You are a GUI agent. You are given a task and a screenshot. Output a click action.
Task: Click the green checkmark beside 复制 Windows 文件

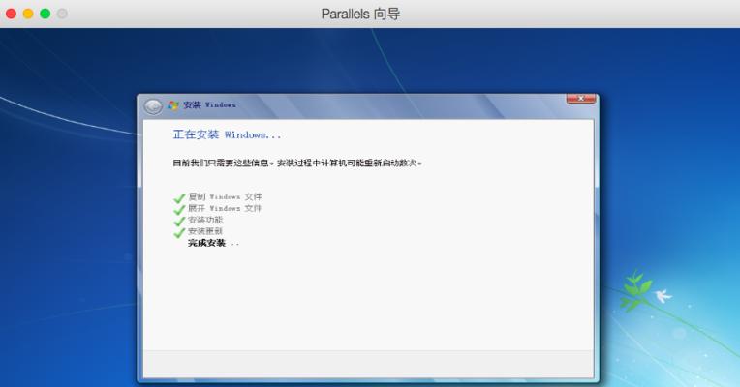pos(179,198)
